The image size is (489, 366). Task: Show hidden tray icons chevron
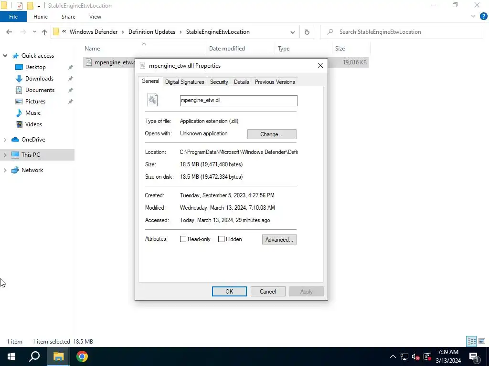pos(393,356)
